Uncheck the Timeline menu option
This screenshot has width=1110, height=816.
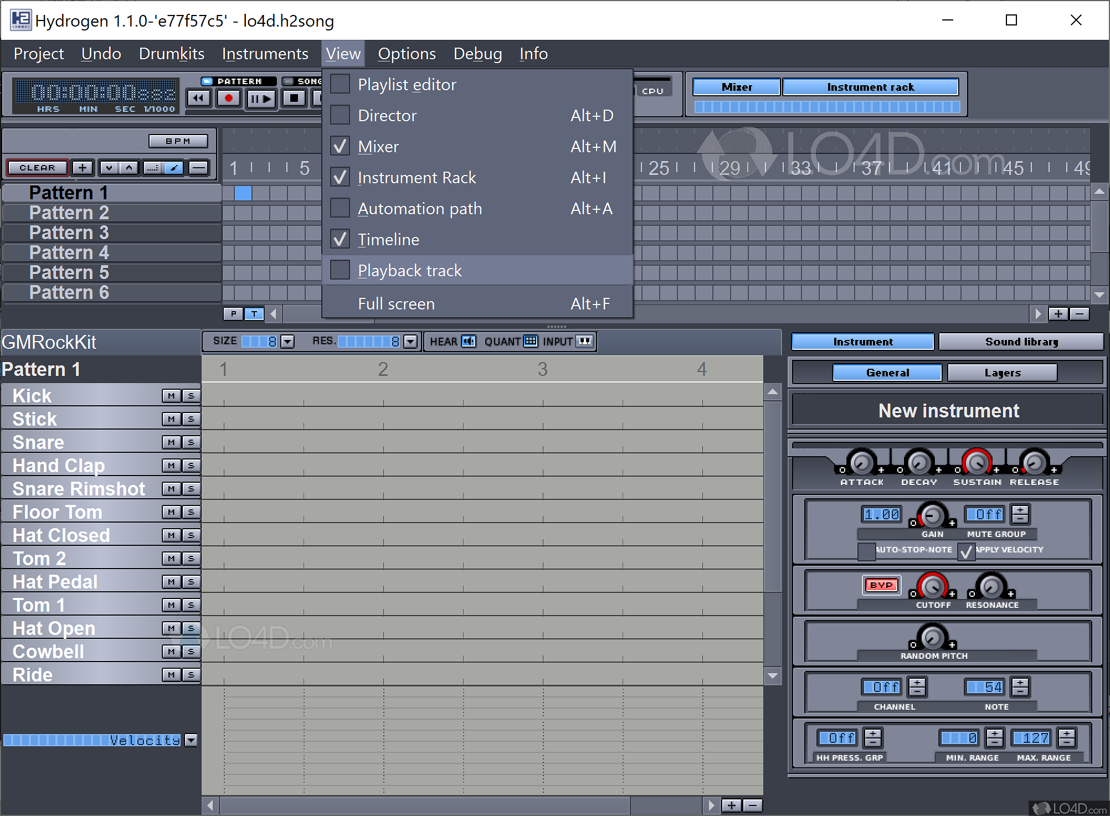(340, 239)
